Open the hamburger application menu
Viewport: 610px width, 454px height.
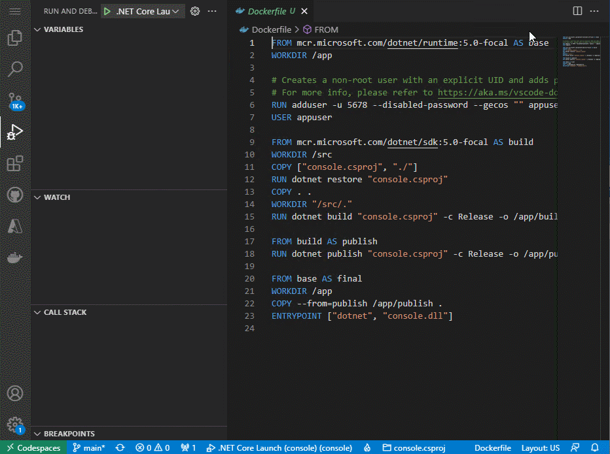point(15,11)
